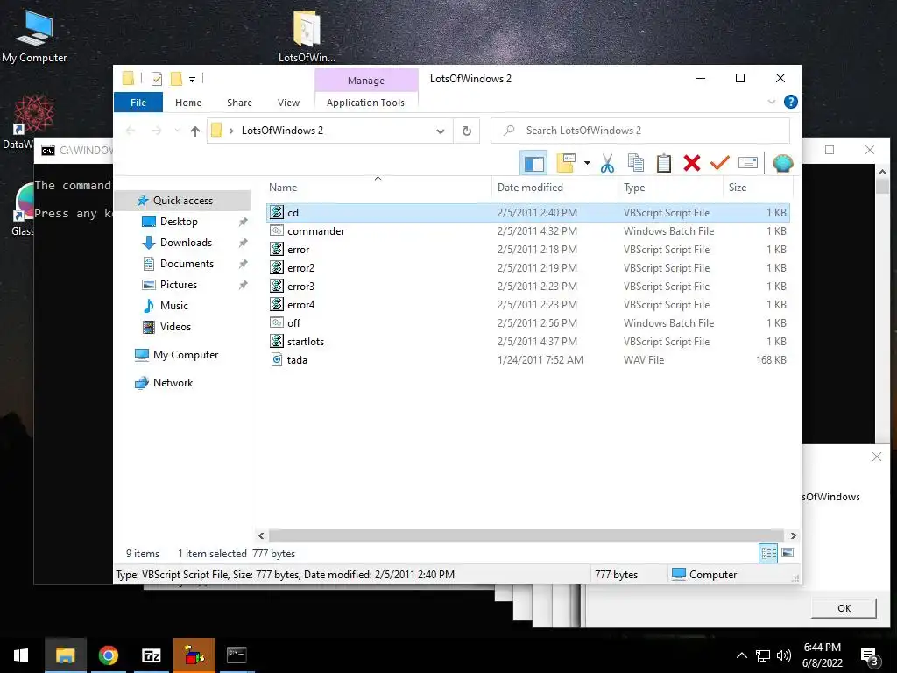
Task: Open the Home ribbon tab
Action: tap(188, 103)
